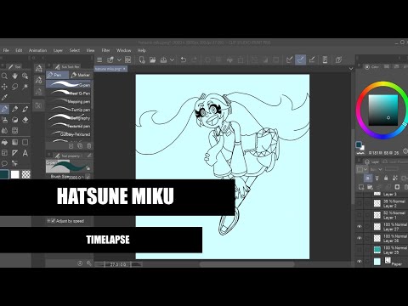Select the Text tool
This screenshot has height=306, width=408.
pyautogui.click(x=25, y=153)
